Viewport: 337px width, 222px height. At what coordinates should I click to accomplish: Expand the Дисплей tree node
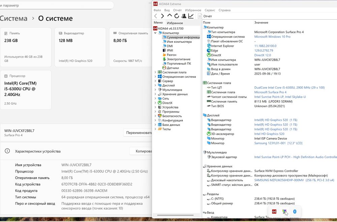click(x=155, y=85)
